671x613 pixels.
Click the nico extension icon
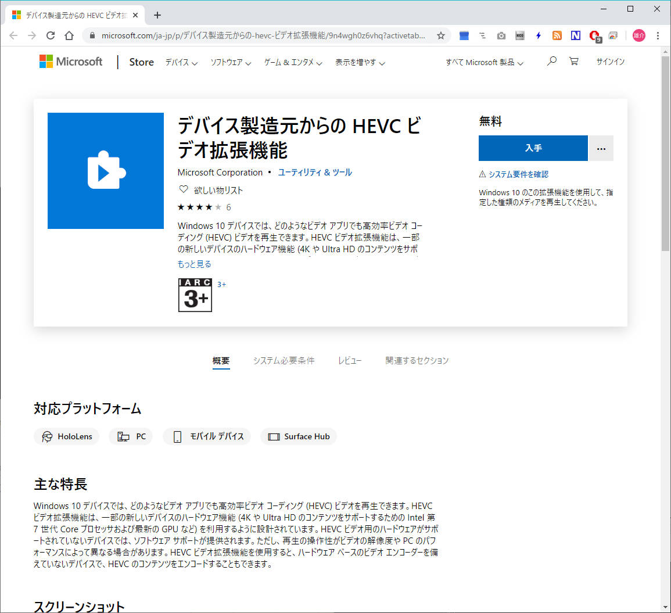coord(519,35)
